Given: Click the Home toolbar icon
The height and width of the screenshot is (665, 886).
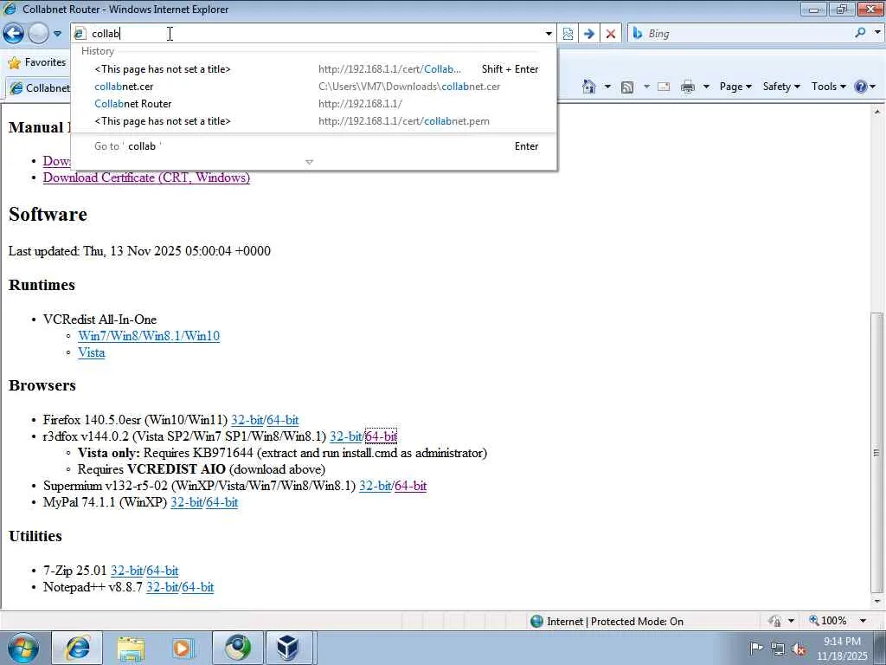Looking at the screenshot, I should tap(588, 87).
